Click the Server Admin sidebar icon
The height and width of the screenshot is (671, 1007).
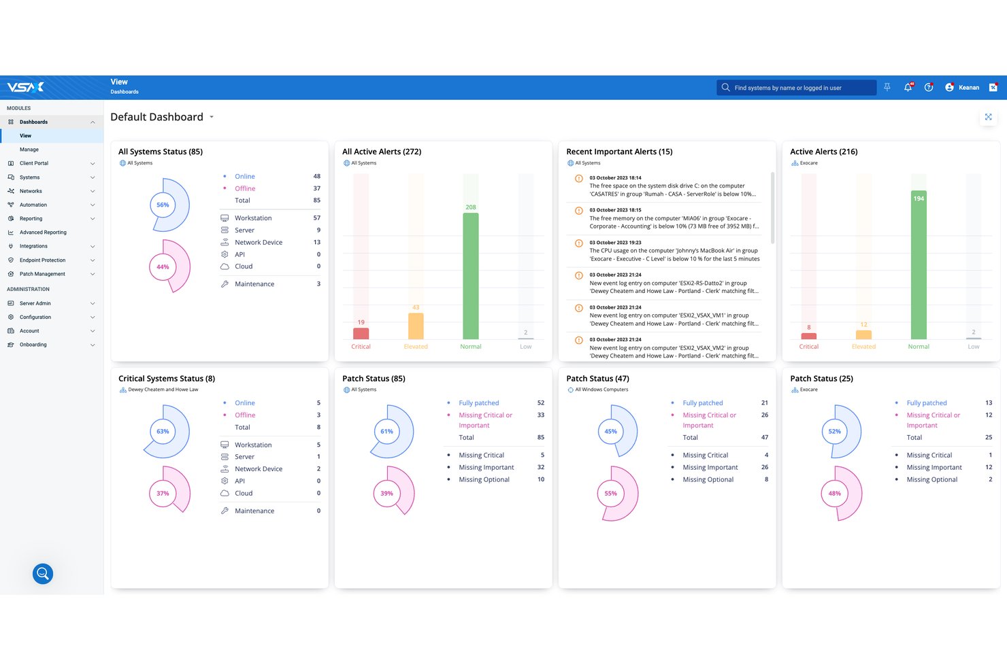point(11,303)
